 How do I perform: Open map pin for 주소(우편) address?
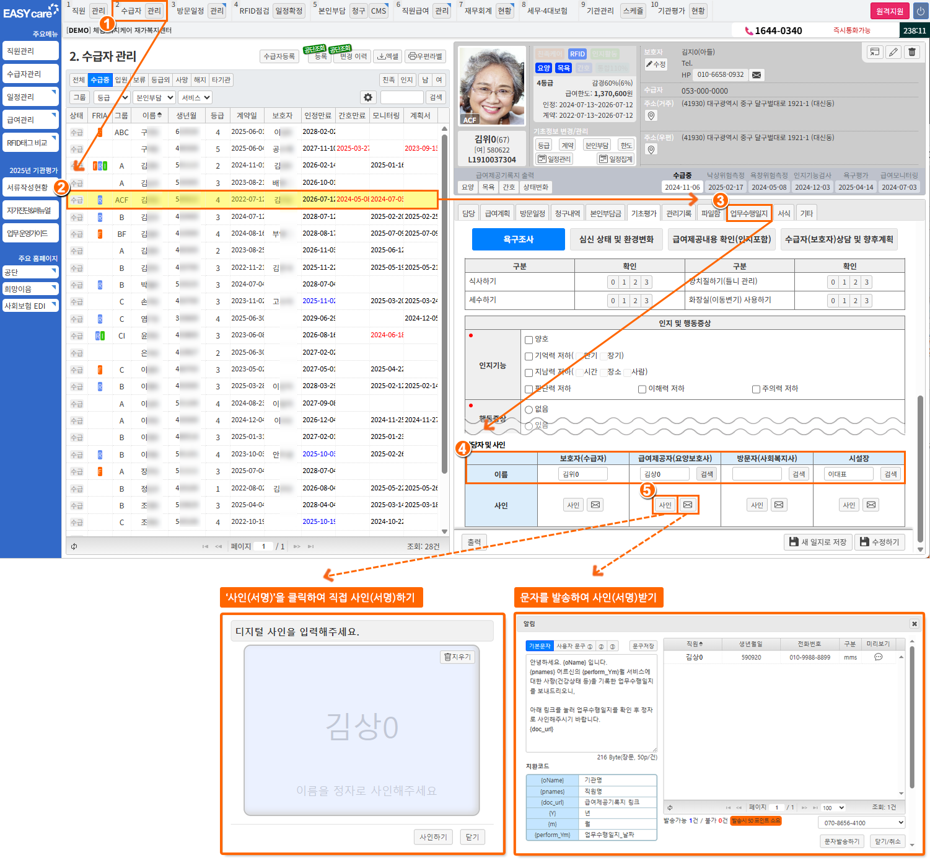(x=651, y=149)
